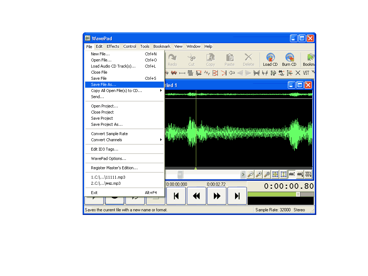The width and height of the screenshot is (368, 276).
Task: Click the left-pointing arrow effects icon
Action: (x=232, y=73)
